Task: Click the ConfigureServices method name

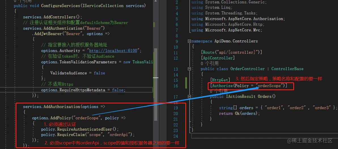Action: click(60, 6)
